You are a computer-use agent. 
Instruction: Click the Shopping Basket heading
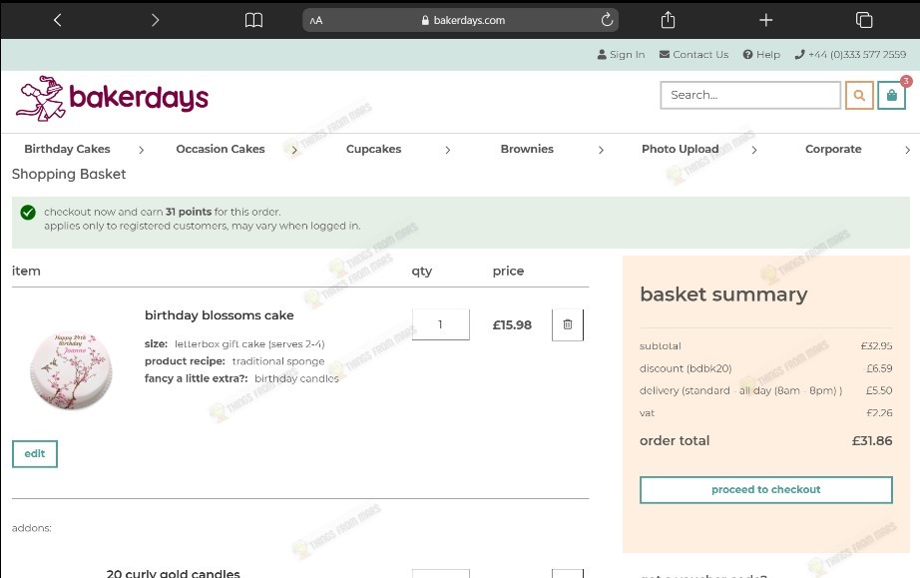69,175
